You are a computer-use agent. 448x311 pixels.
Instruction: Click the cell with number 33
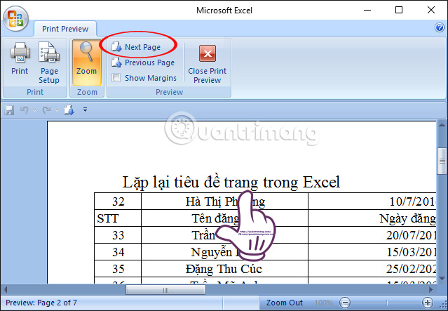(118, 235)
